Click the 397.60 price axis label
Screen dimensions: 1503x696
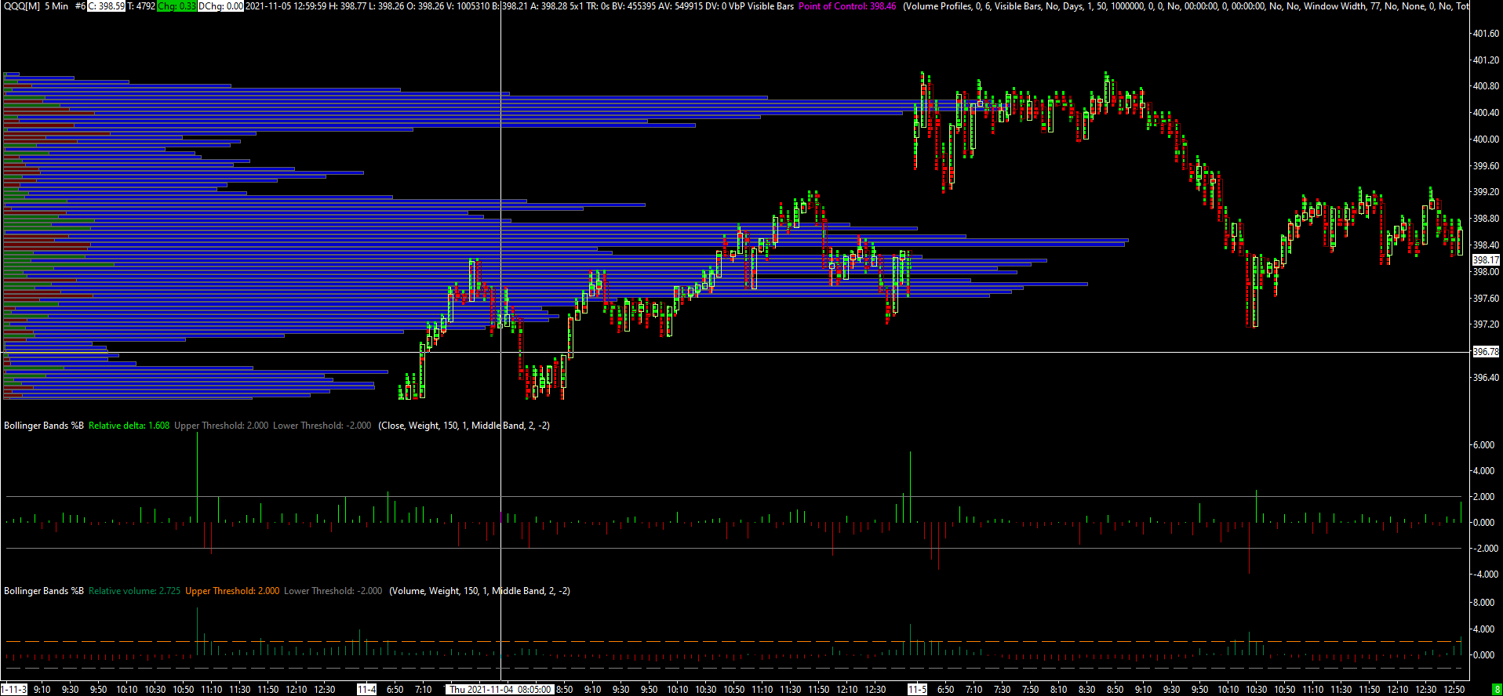(1486, 299)
